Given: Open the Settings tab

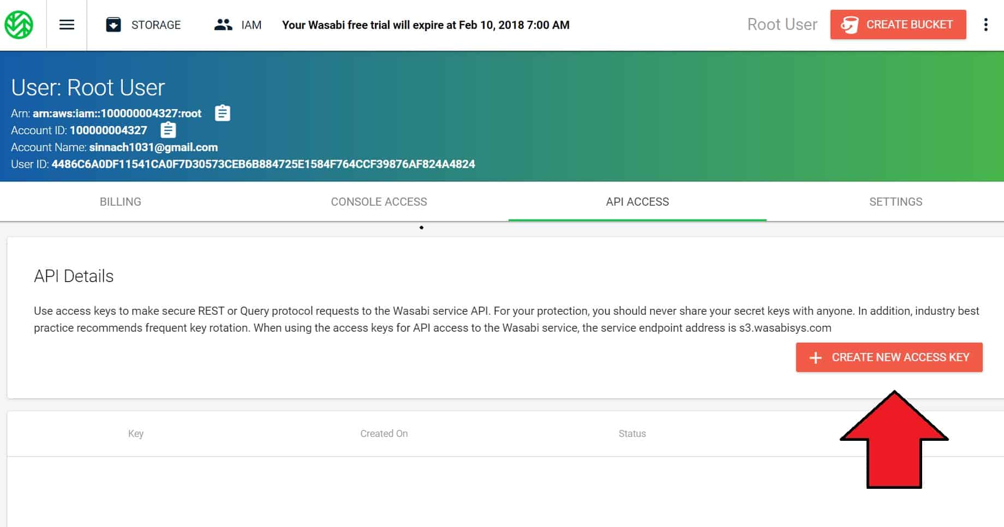Looking at the screenshot, I should coord(896,202).
